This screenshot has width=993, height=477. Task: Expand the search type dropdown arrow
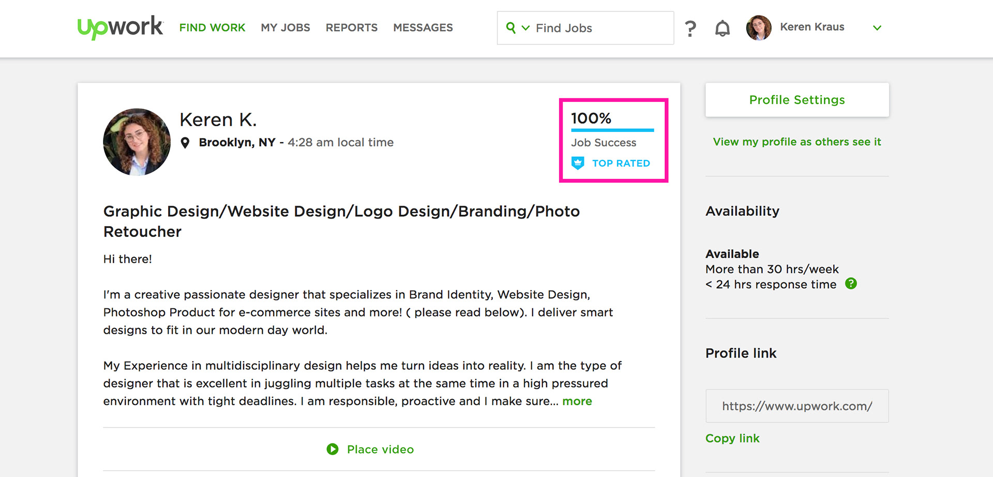(525, 28)
